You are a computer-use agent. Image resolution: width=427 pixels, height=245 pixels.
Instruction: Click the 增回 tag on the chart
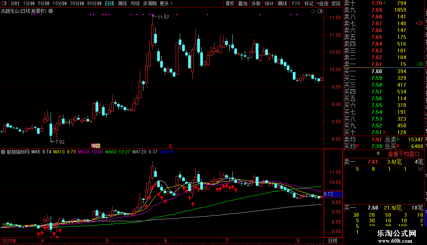(96, 146)
